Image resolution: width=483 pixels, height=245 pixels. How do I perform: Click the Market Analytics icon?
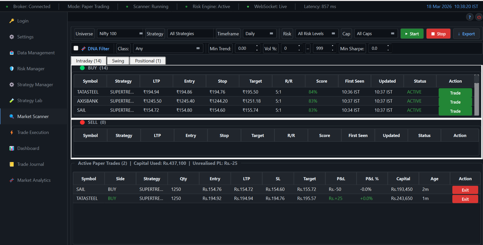tap(12, 180)
